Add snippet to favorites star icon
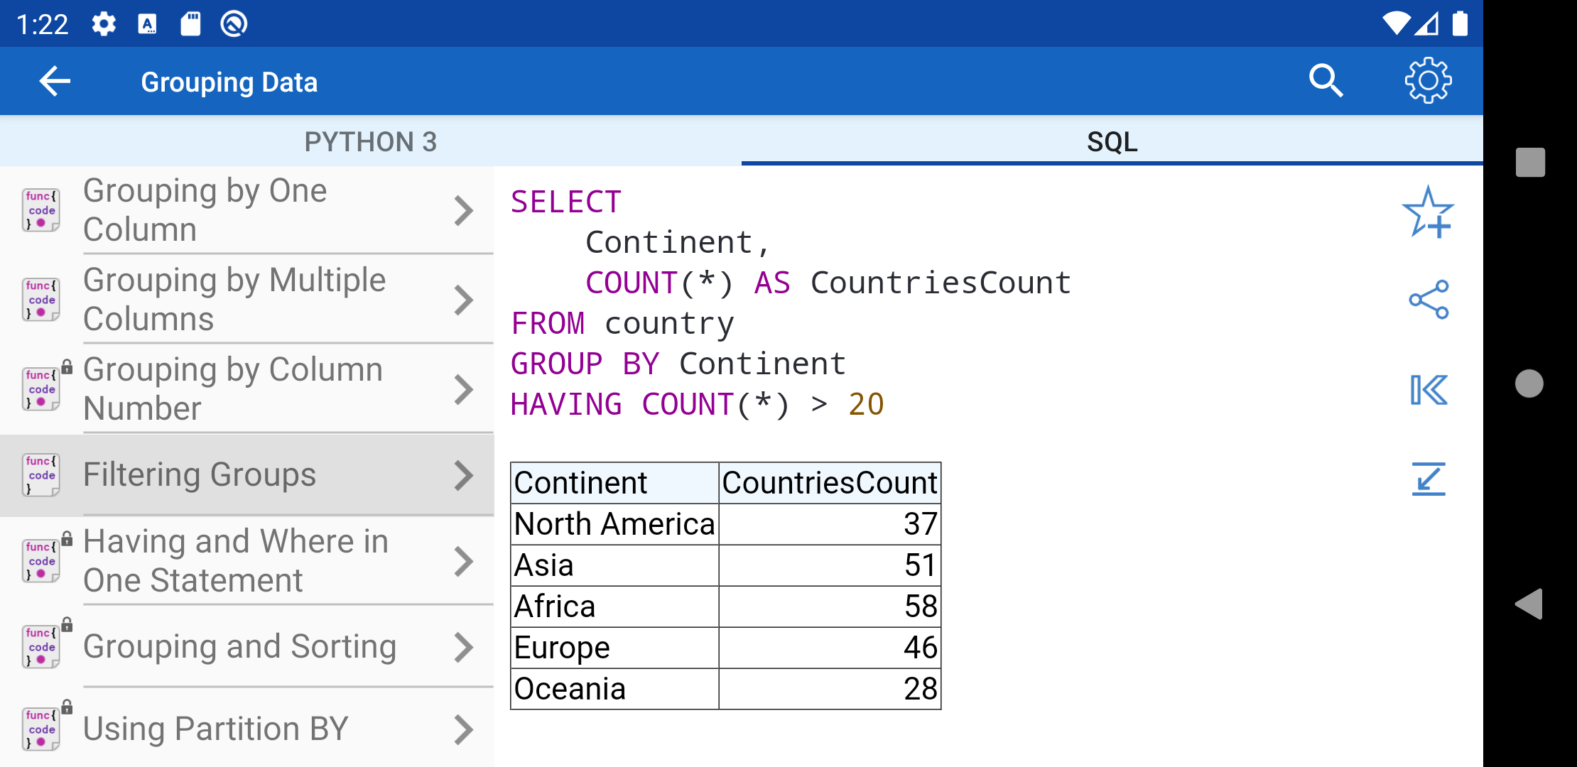The height and width of the screenshot is (767, 1577). 1428,212
